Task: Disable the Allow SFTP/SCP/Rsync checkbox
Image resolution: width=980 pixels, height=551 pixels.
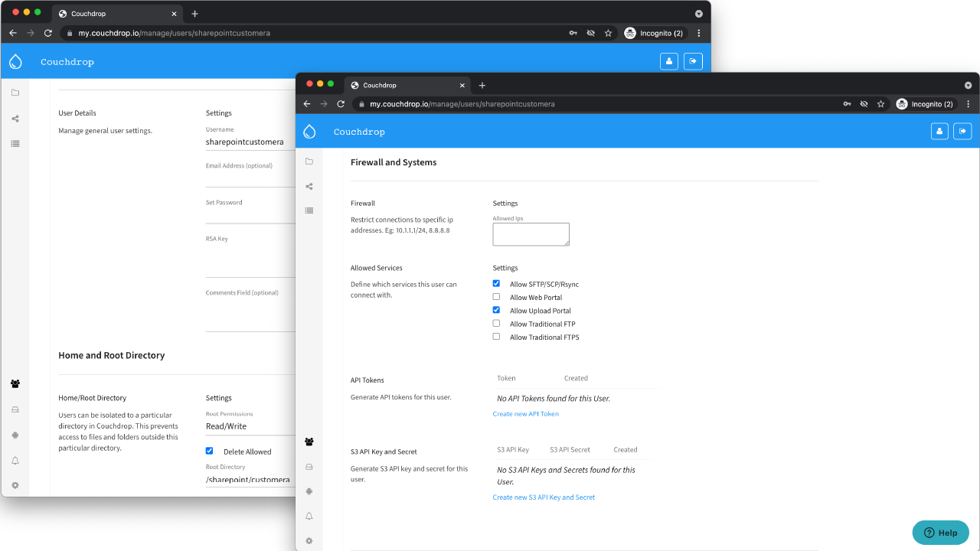Action: pos(496,284)
